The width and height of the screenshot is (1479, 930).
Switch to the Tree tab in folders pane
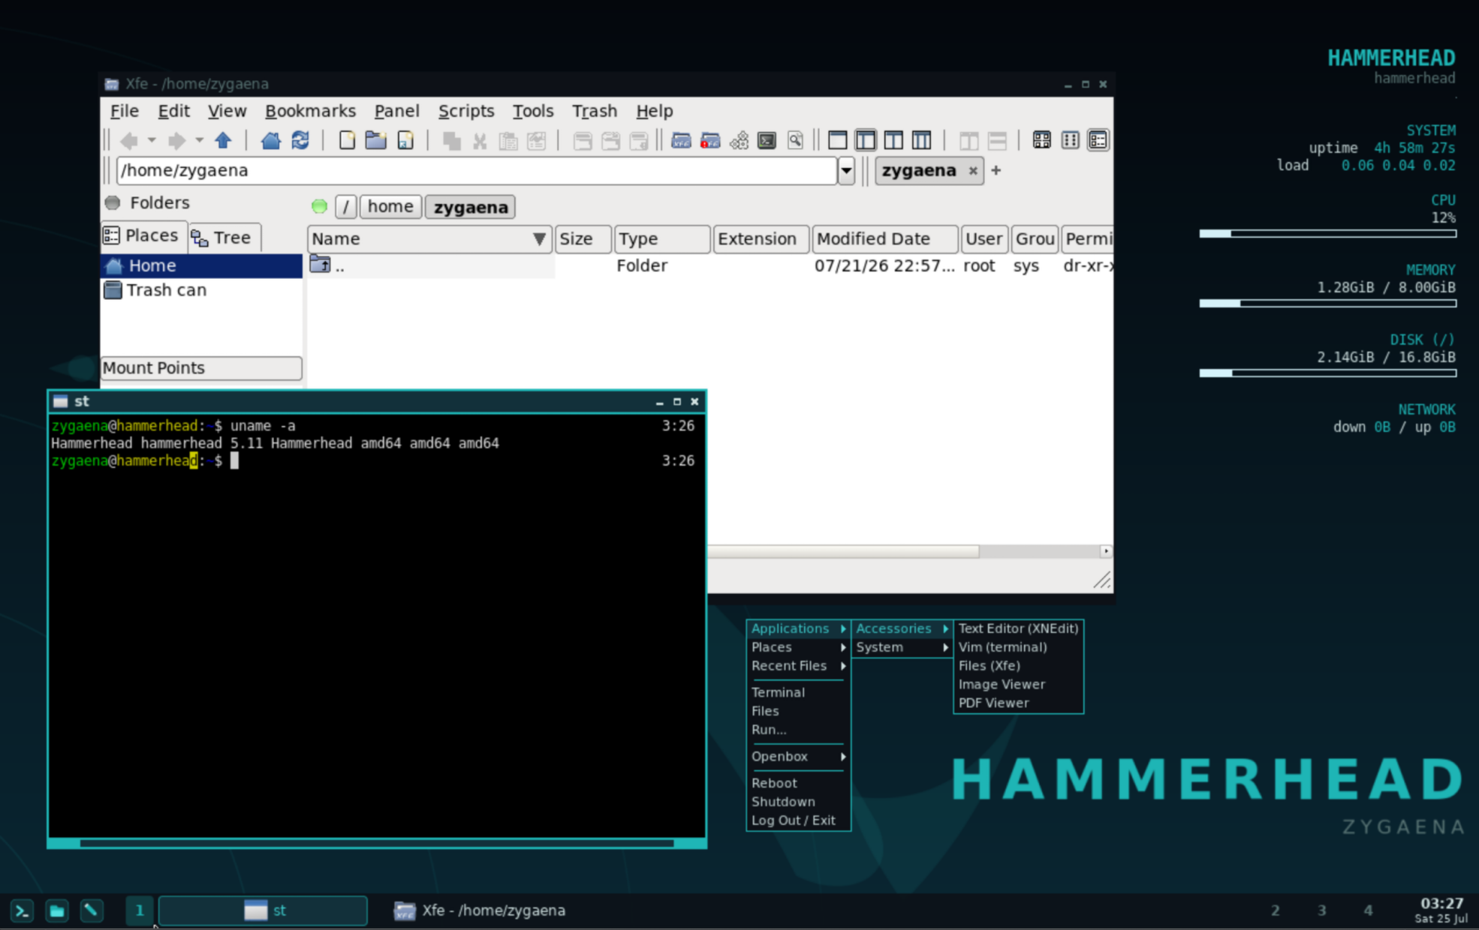click(223, 238)
